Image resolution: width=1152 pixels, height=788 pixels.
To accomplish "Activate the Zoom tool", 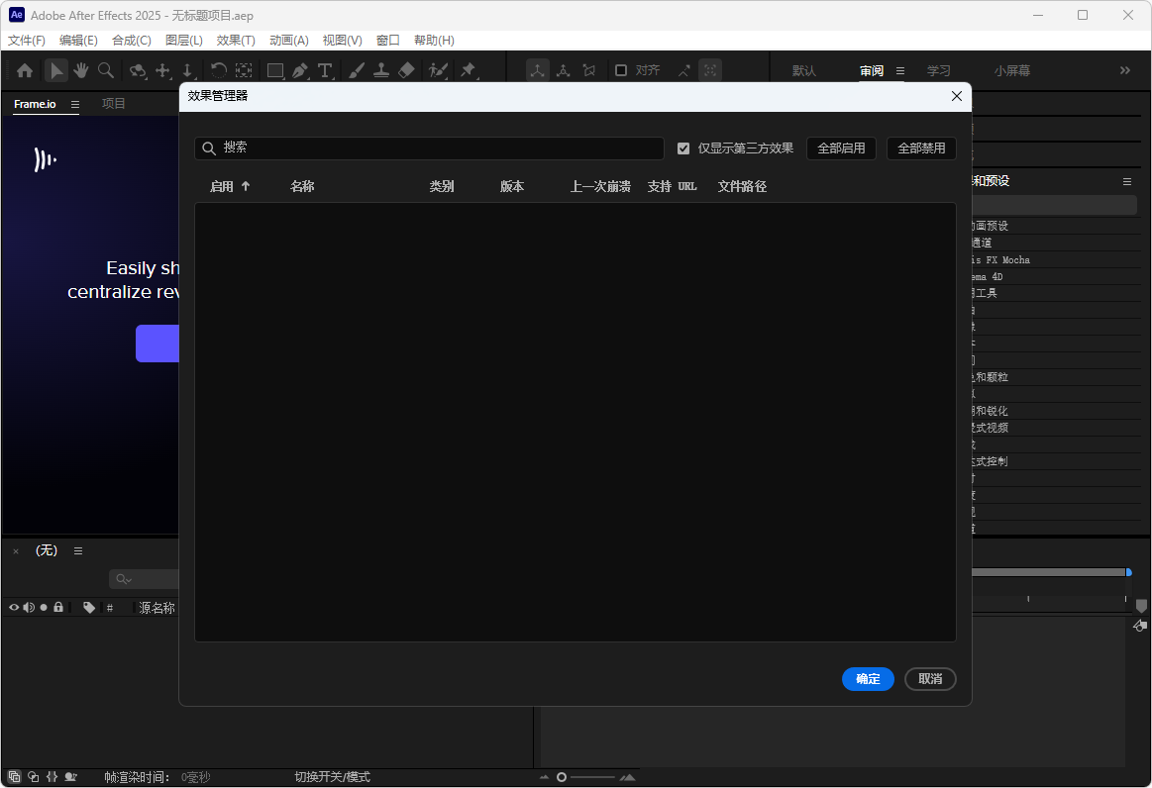I will coord(105,70).
